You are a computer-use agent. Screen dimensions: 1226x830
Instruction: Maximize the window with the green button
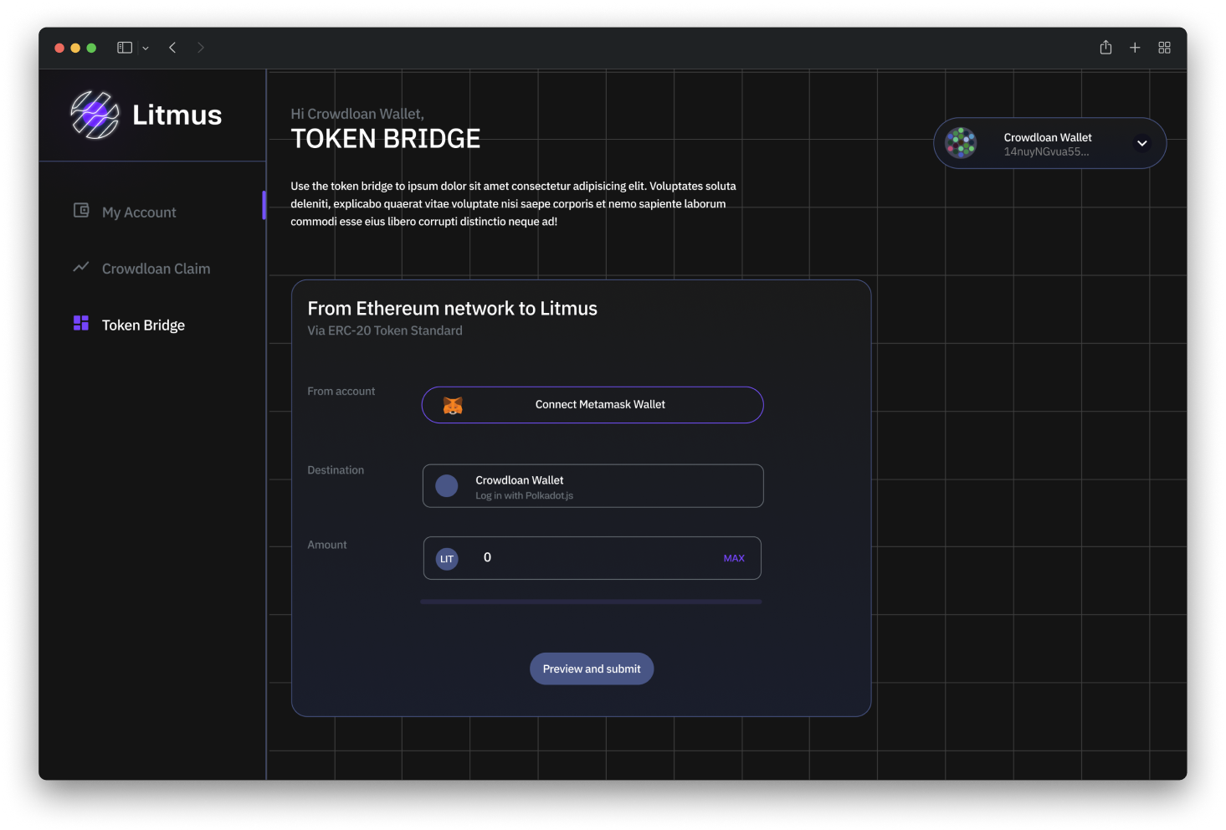pos(91,49)
